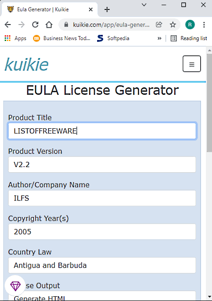
Task: Reload the current page
Action: [35, 25]
